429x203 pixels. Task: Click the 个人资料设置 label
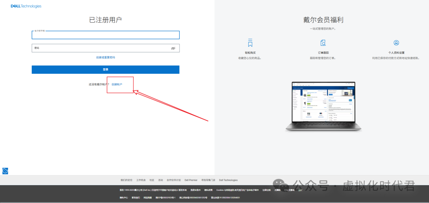396,53
